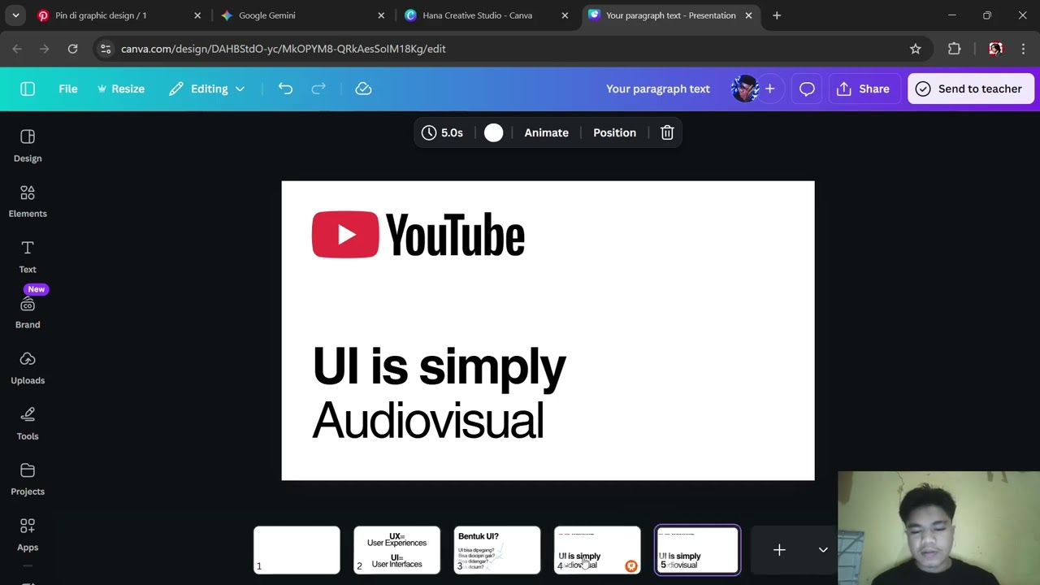Open the Text panel
This screenshot has width=1040, height=585.
tap(28, 257)
